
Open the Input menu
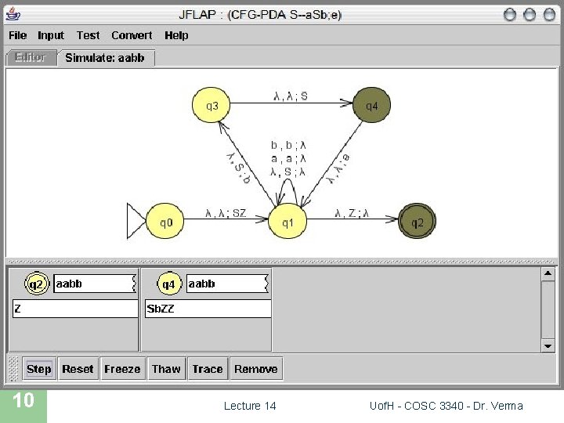pos(51,35)
